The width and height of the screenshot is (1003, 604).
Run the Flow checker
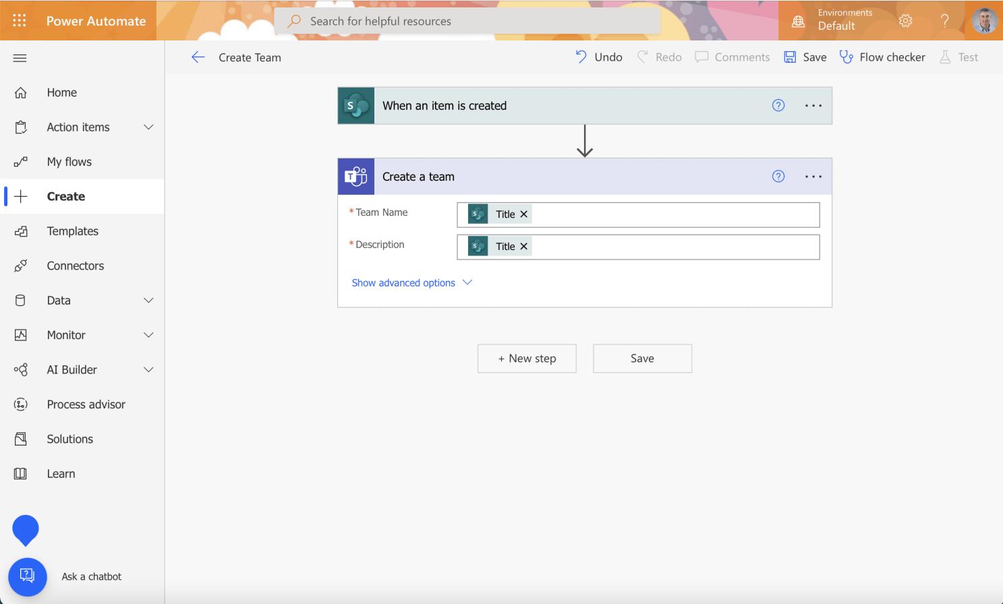(x=882, y=57)
